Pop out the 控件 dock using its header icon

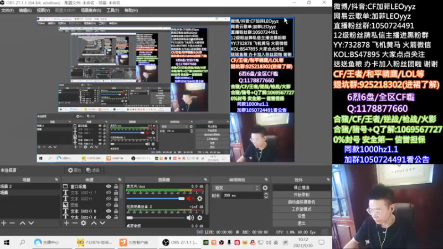click(x=328, y=179)
